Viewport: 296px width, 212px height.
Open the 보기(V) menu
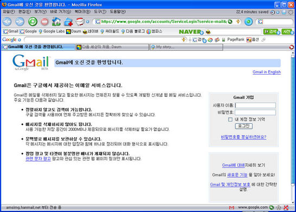(40, 12)
